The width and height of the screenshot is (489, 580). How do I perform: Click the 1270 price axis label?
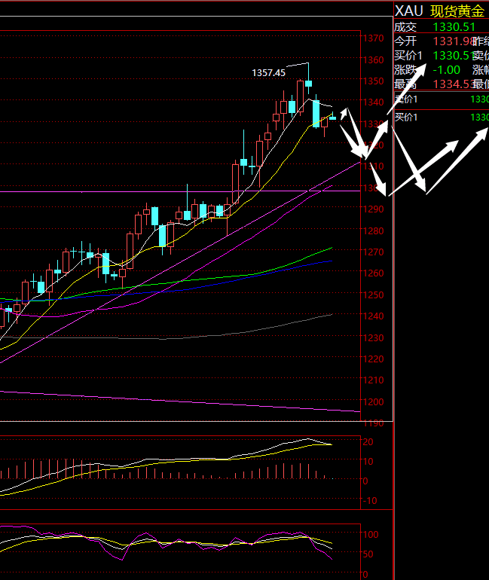[373, 252]
